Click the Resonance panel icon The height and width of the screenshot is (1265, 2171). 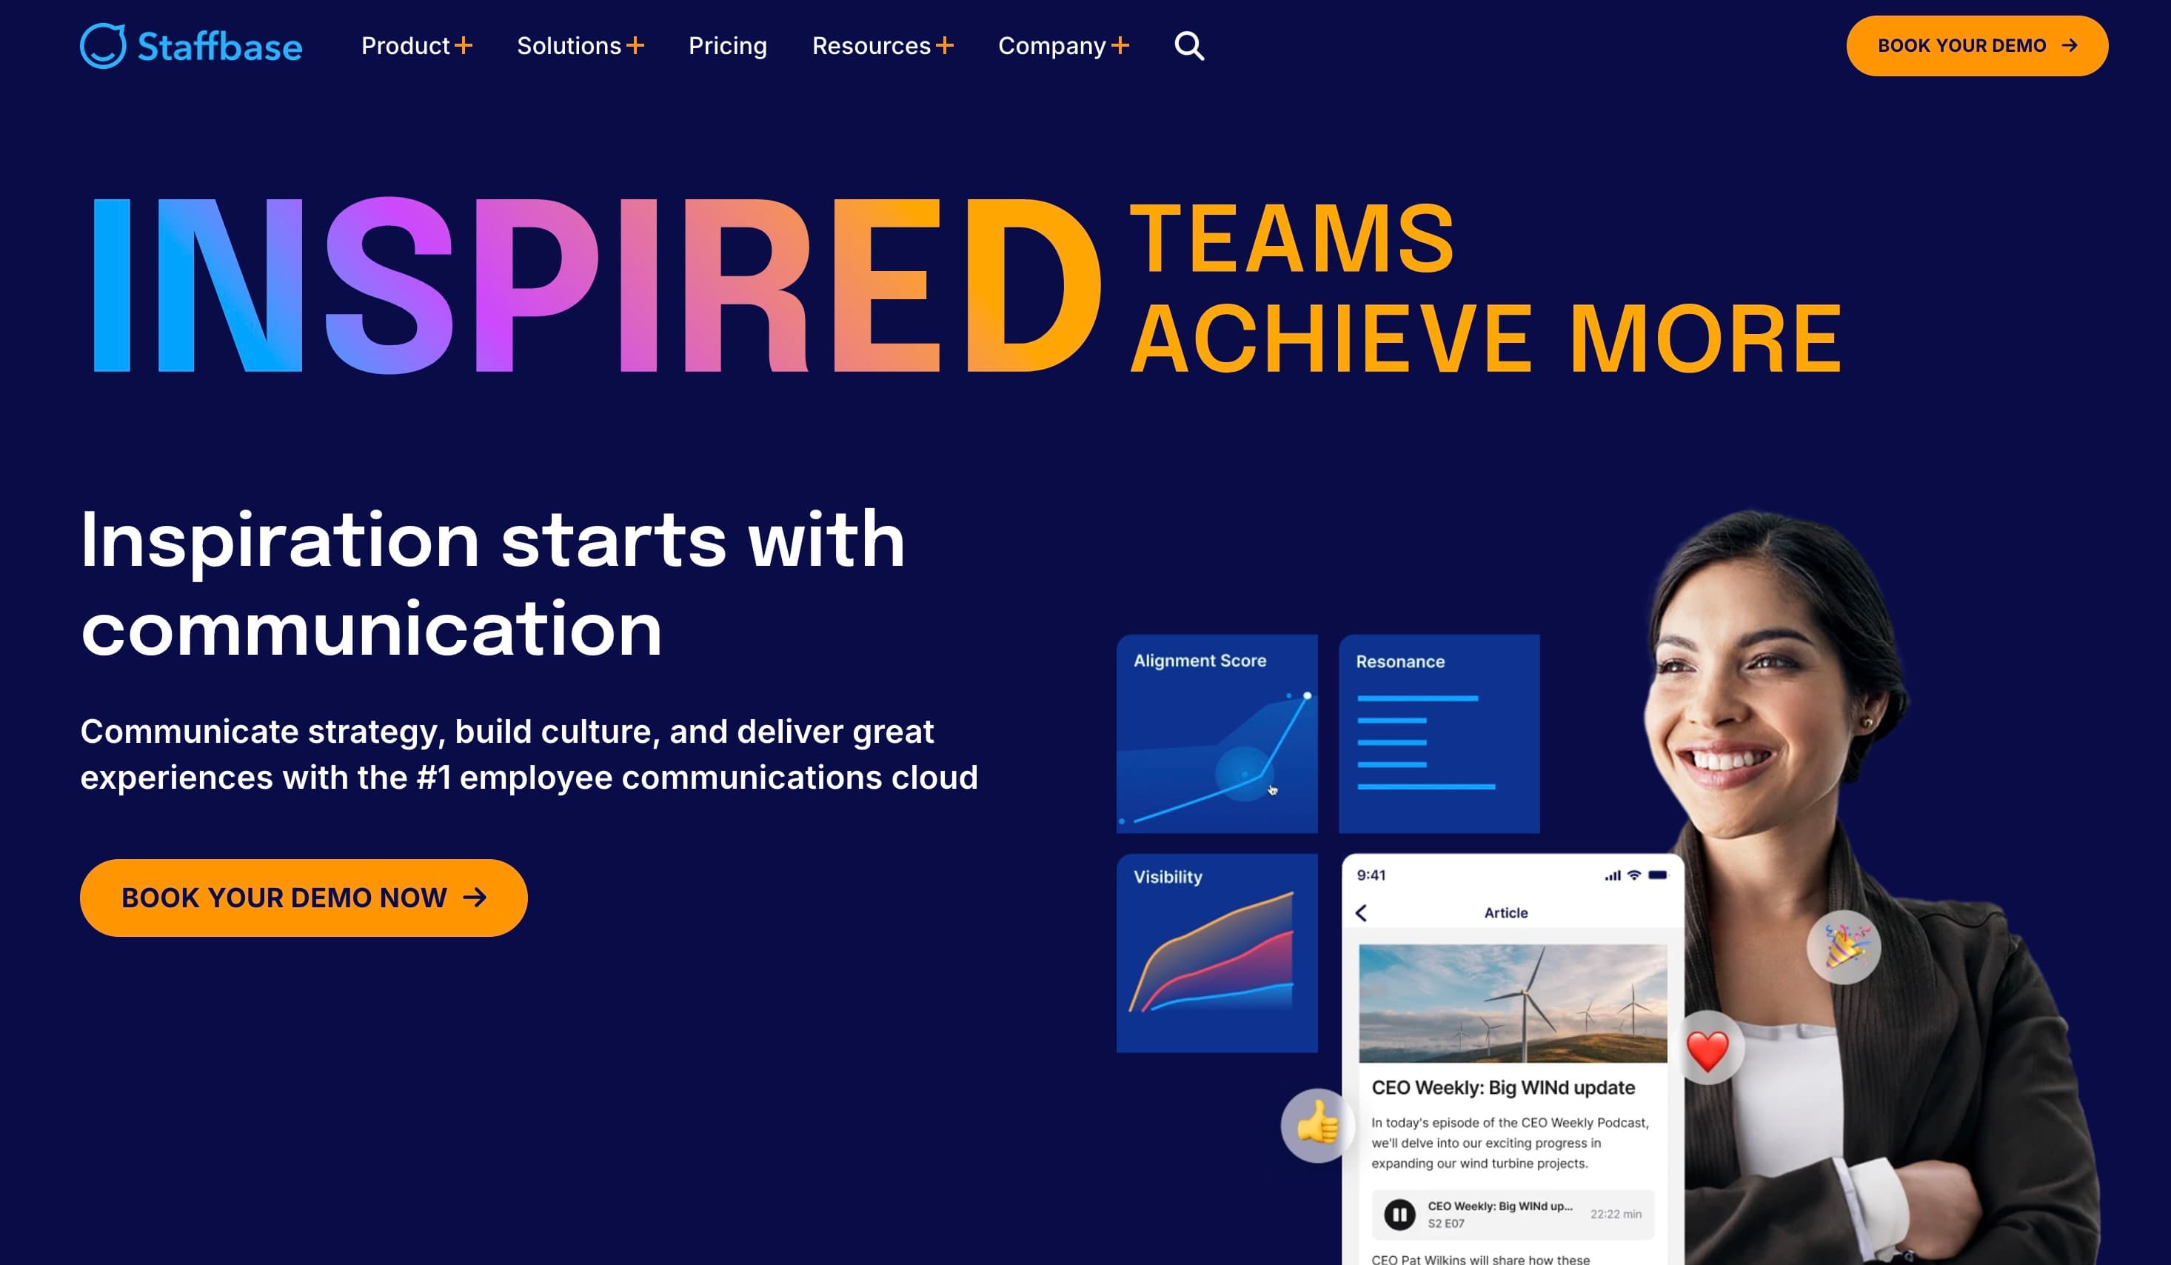pyautogui.click(x=1438, y=733)
